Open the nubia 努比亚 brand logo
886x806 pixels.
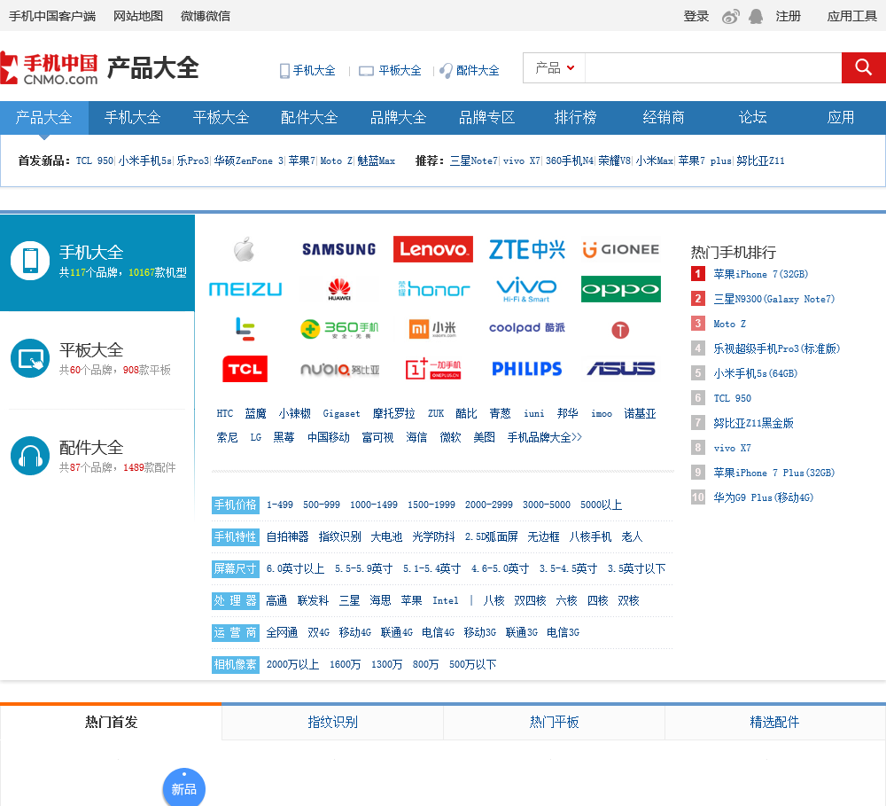click(x=339, y=370)
